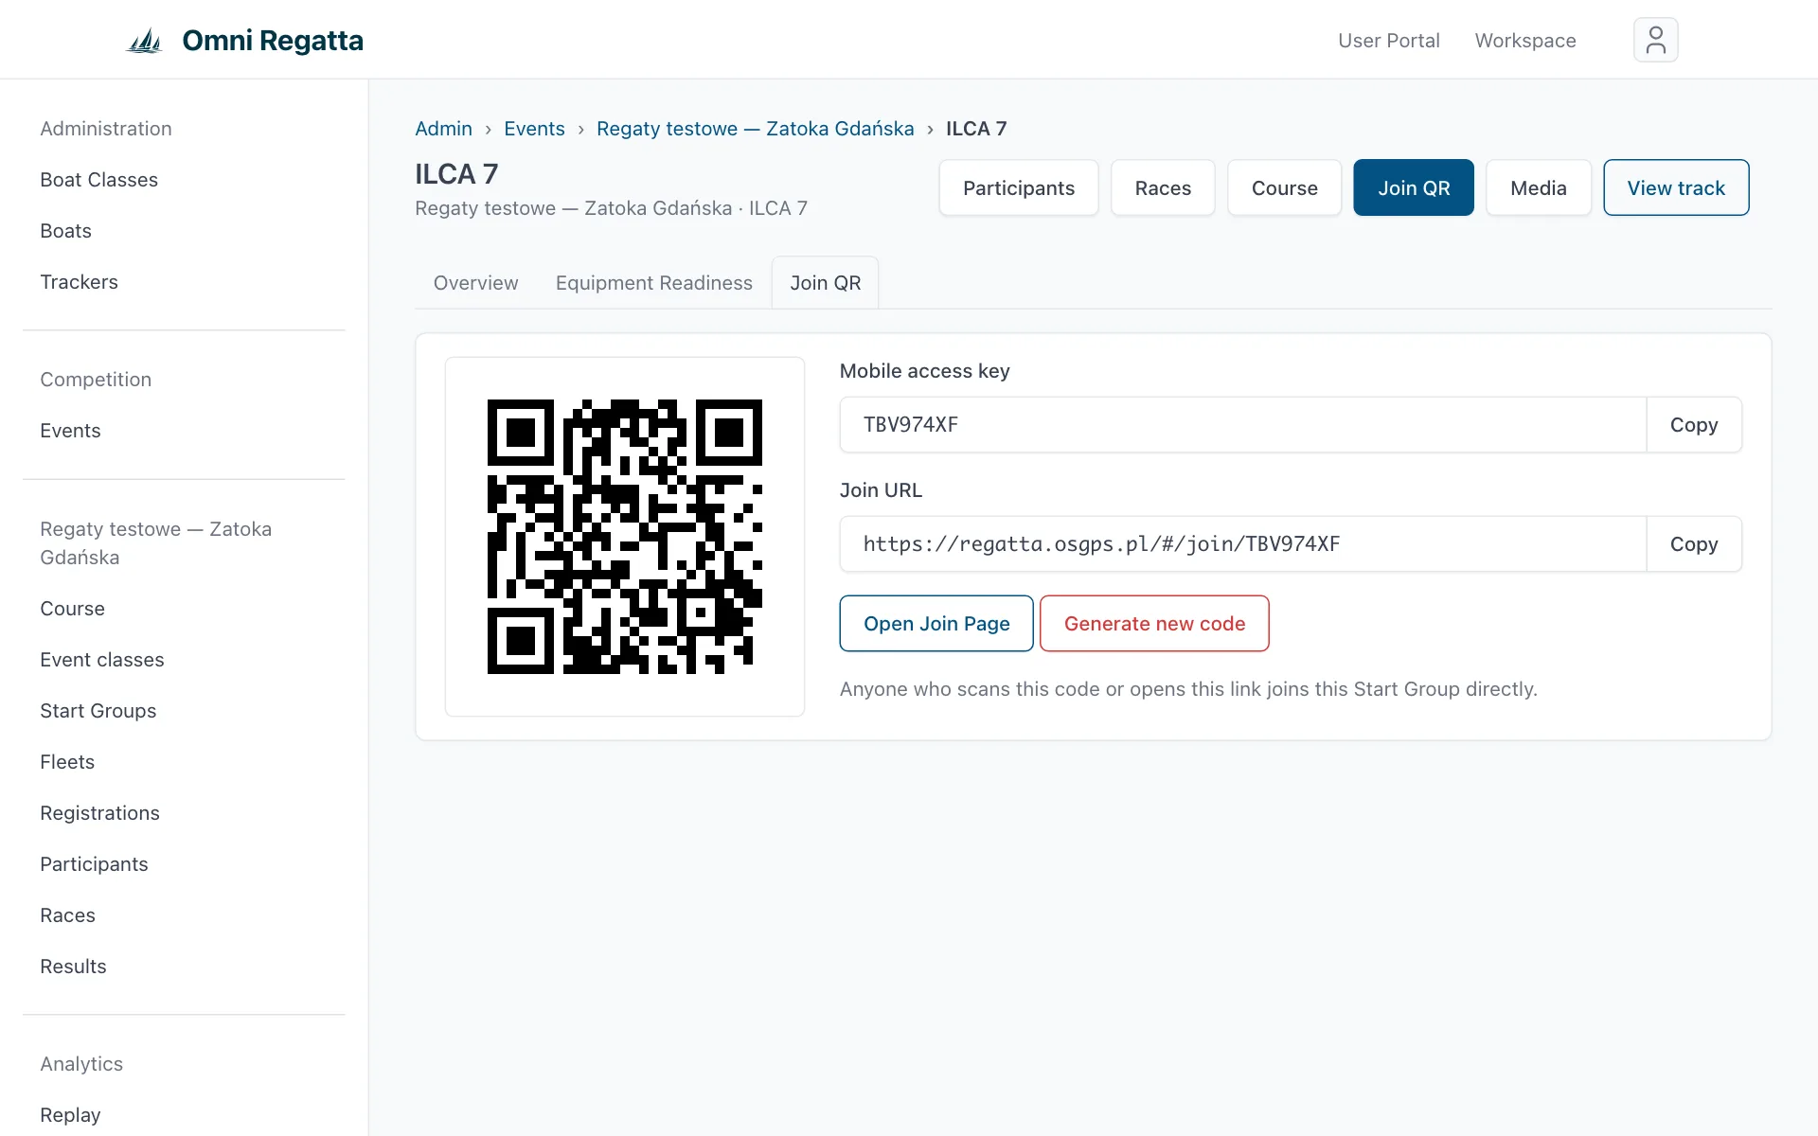Open Boats in sidebar
Image resolution: width=1818 pixels, height=1136 pixels.
coord(65,231)
